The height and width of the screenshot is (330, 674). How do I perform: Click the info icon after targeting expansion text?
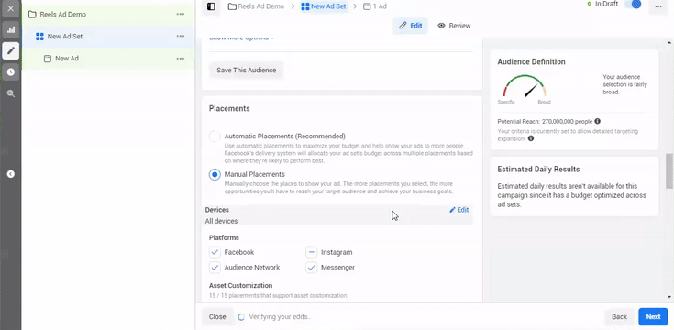pyautogui.click(x=531, y=138)
